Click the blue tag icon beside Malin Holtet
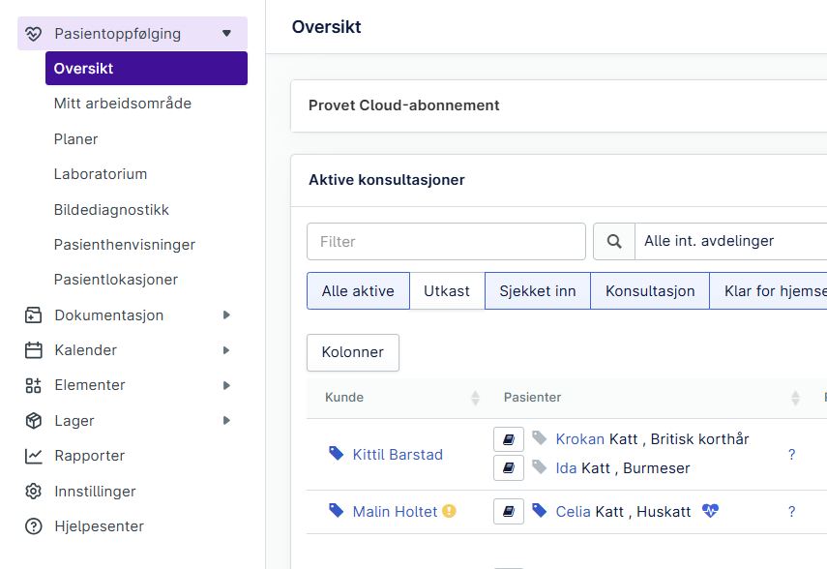The width and height of the screenshot is (827, 569). click(336, 510)
